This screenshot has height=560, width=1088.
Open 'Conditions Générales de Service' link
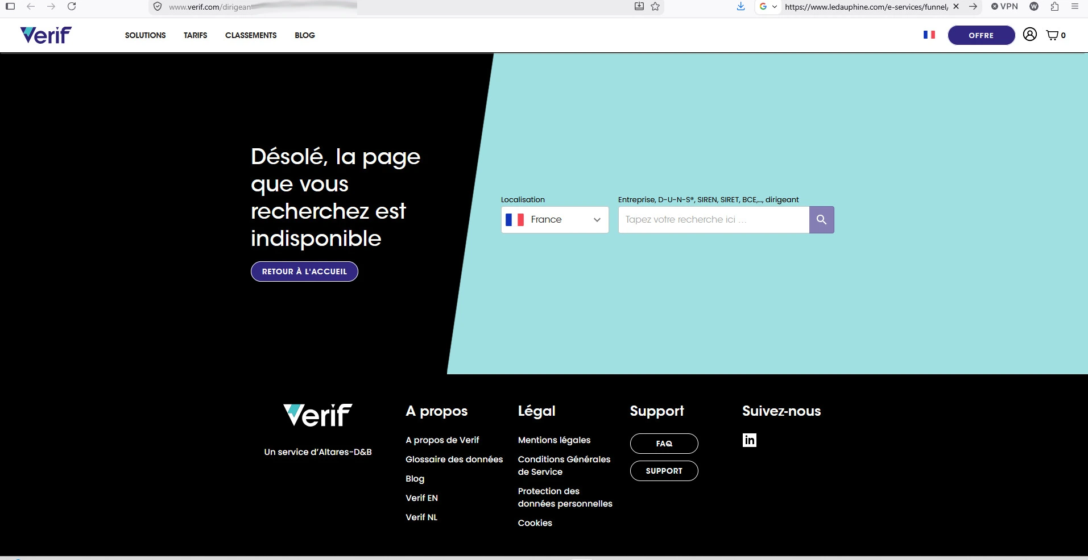564,466
